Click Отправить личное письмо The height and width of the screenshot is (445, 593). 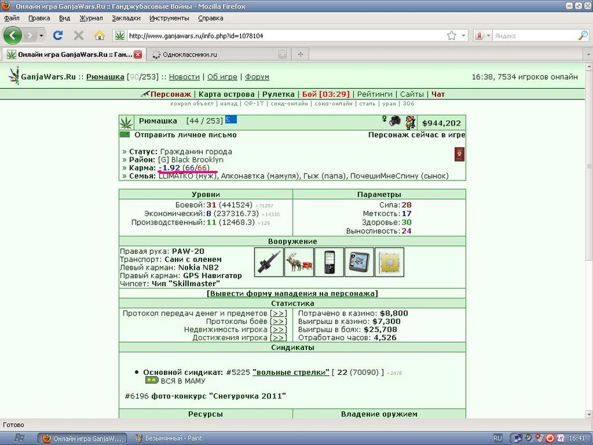(x=186, y=135)
